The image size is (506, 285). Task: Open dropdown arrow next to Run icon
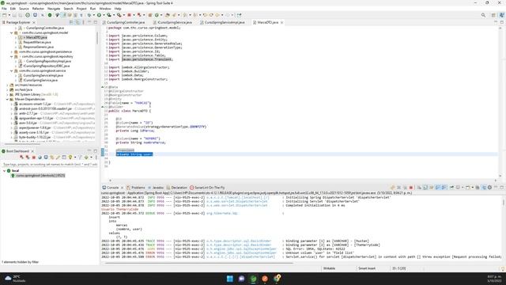[x=104, y=15]
